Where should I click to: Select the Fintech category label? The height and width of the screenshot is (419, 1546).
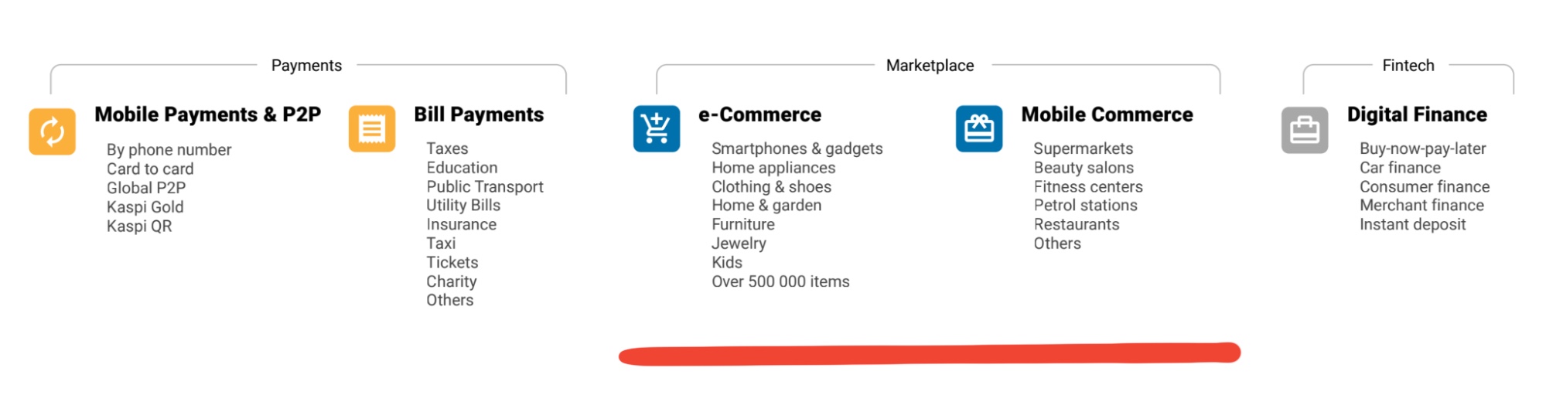[1408, 66]
